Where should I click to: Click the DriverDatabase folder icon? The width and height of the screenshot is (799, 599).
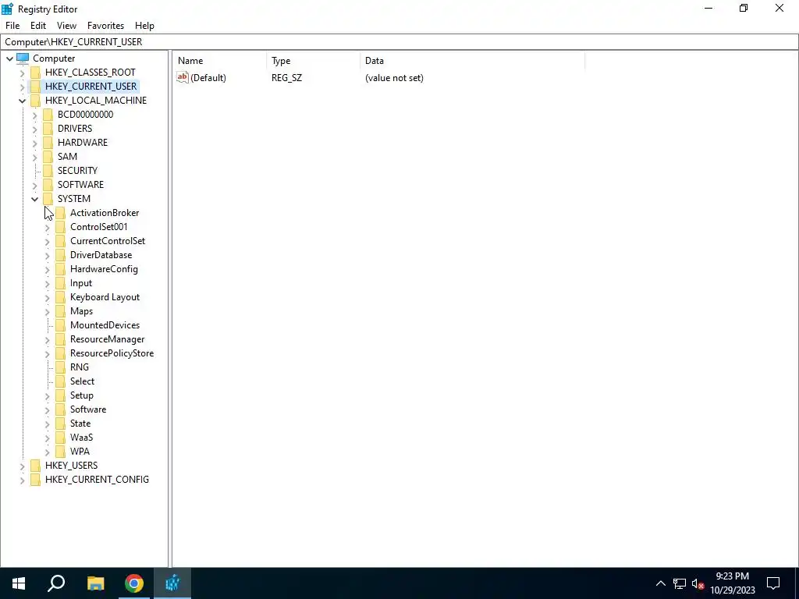point(60,255)
